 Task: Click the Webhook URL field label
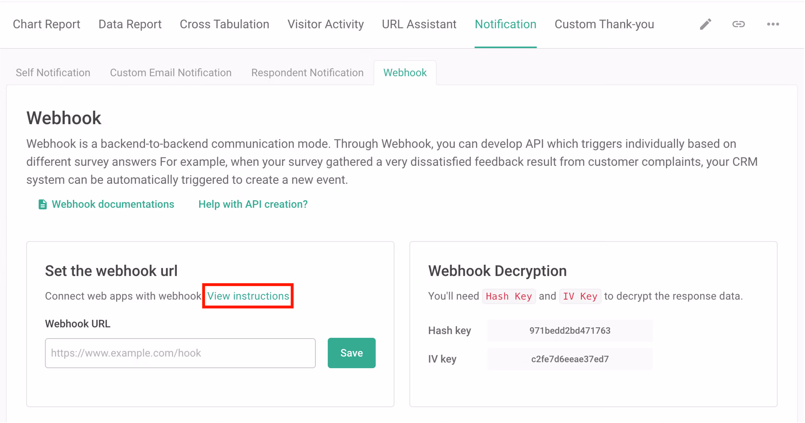pos(77,323)
